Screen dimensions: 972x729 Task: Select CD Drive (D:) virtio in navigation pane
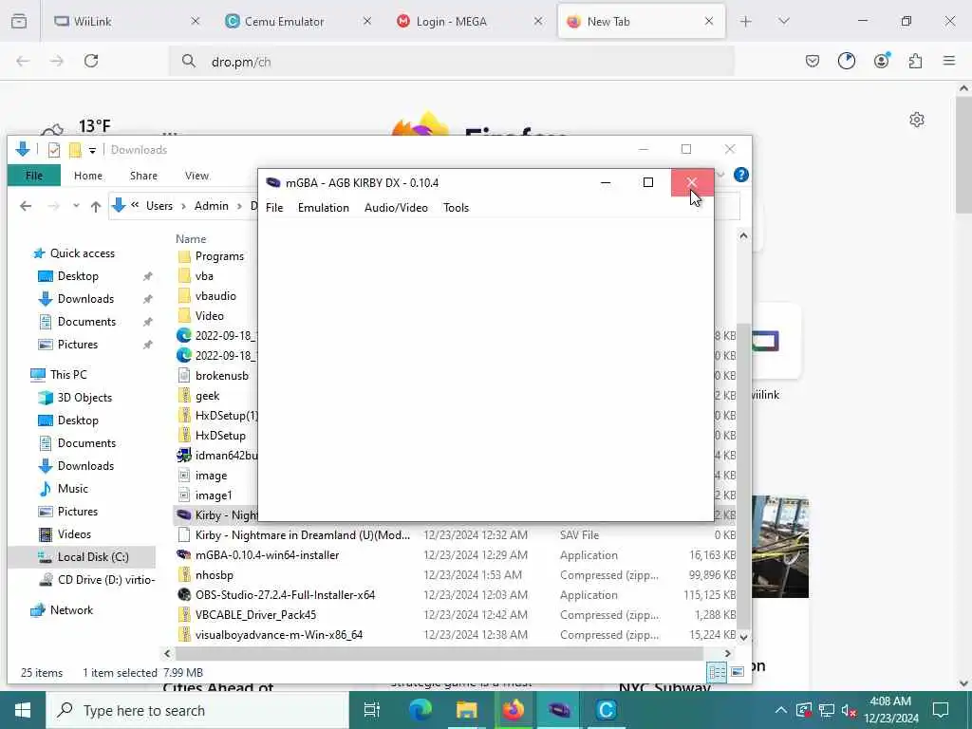point(105,580)
